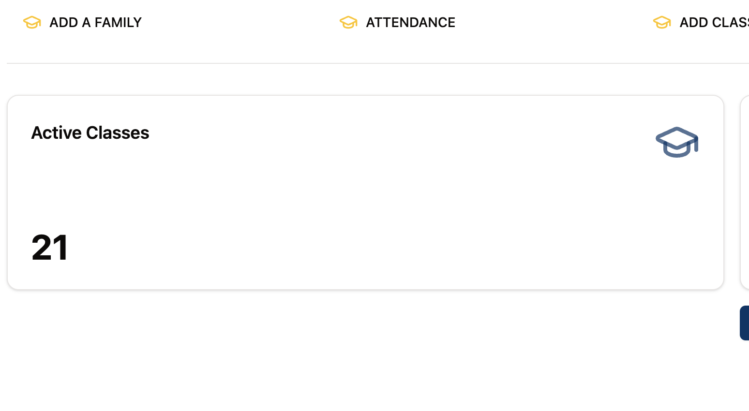Image resolution: width=749 pixels, height=411 pixels.
Task: Click the yellow cap icon beside ADD CLASS
Action: tap(662, 22)
